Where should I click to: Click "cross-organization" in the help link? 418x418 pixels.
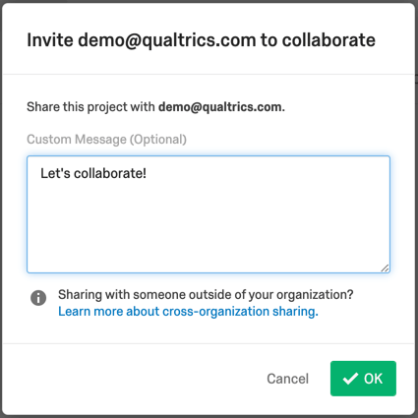click(215, 311)
